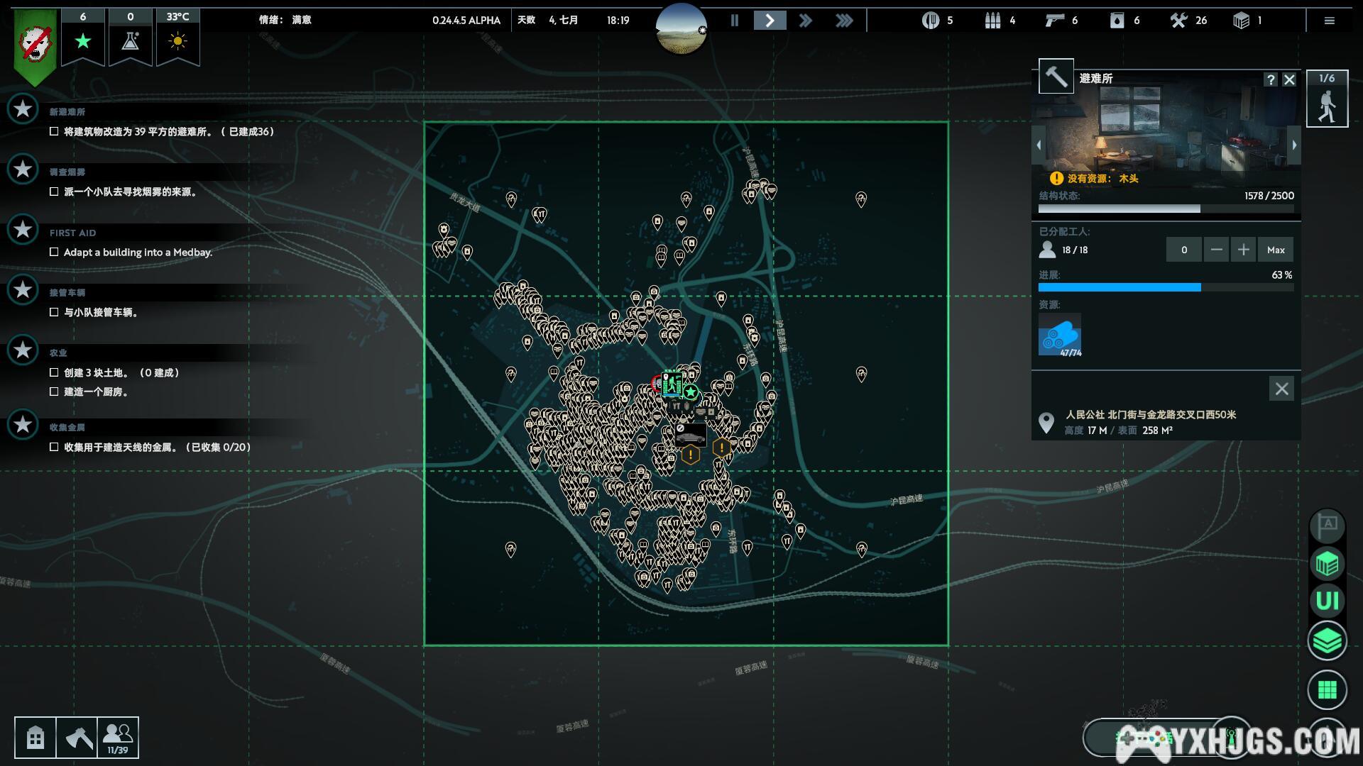Tick the Medbay adaptation quest checkbox
Screen dimensions: 1363x766
click(54, 252)
